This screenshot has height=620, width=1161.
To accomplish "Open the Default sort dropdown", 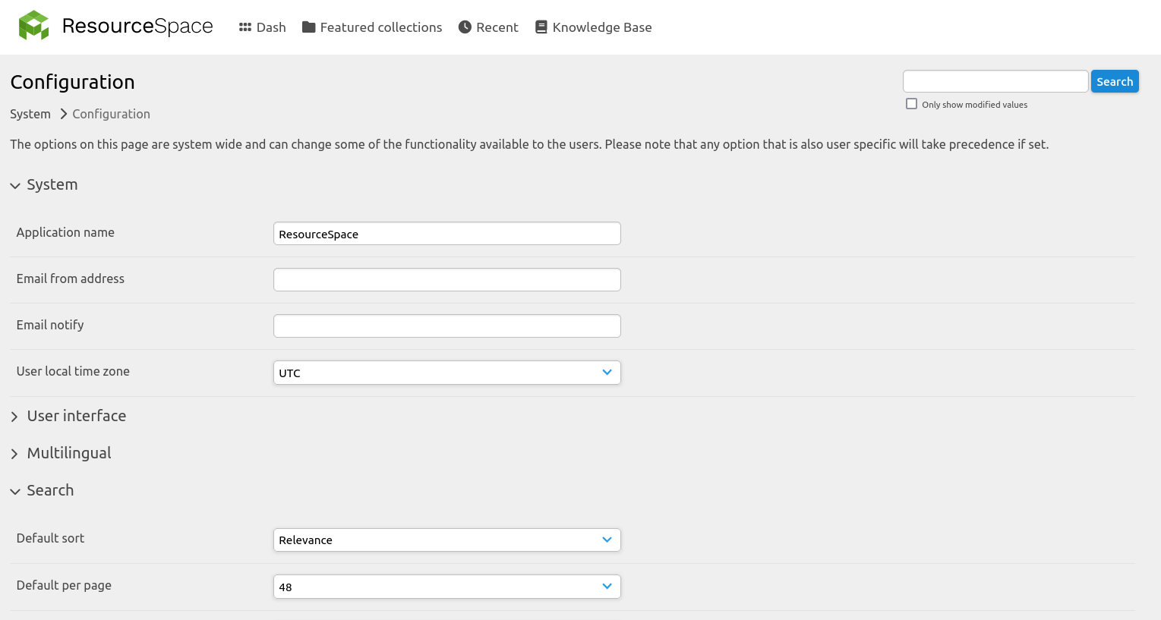I will (447, 540).
